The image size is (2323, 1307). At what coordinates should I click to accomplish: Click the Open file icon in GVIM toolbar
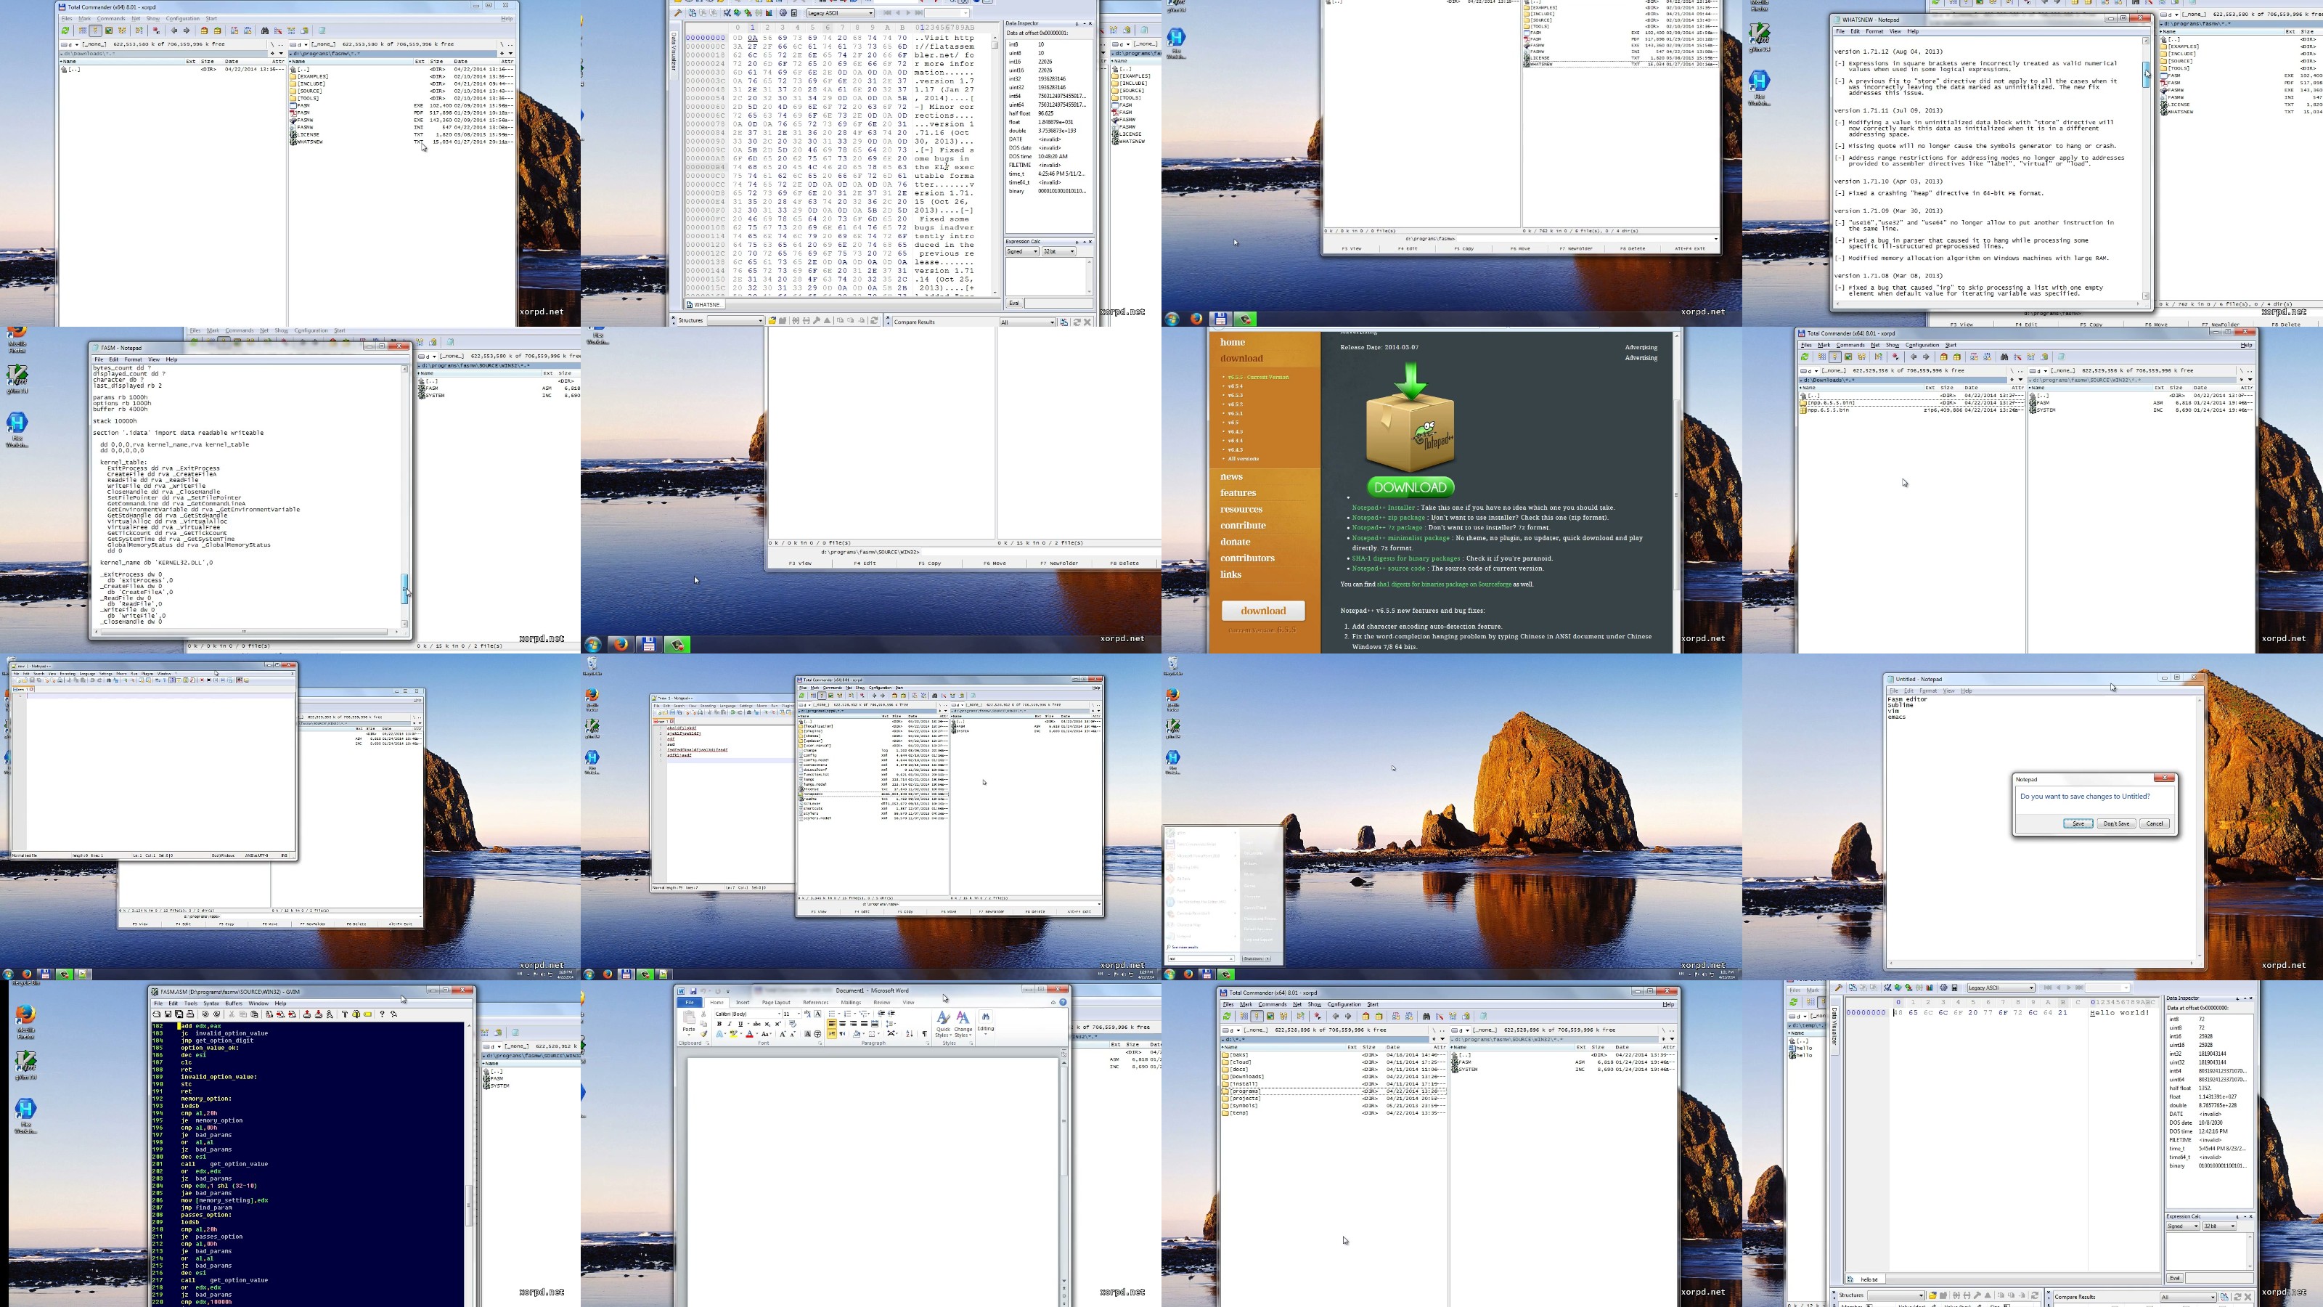(x=157, y=1015)
